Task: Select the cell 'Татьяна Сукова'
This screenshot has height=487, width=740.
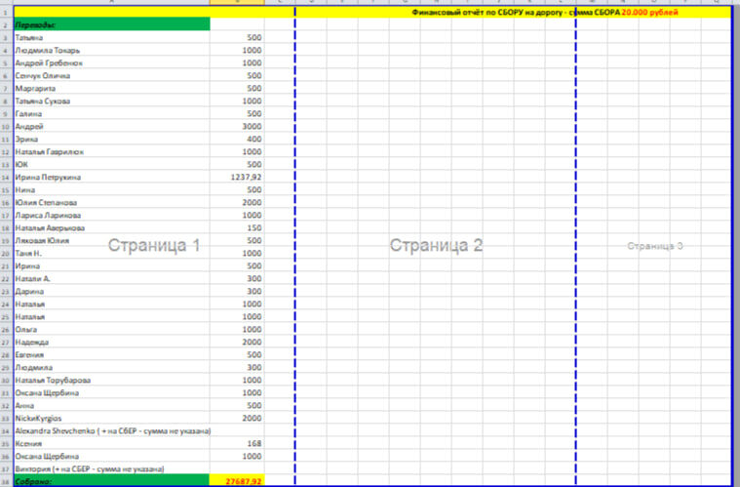Action: click(112, 101)
